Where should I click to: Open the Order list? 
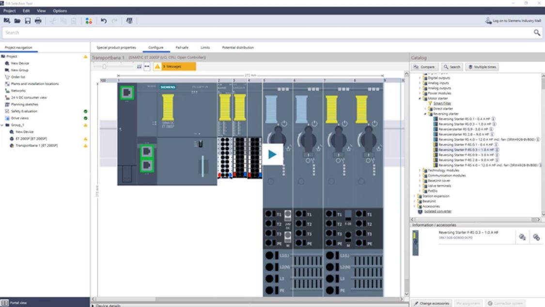tap(18, 77)
